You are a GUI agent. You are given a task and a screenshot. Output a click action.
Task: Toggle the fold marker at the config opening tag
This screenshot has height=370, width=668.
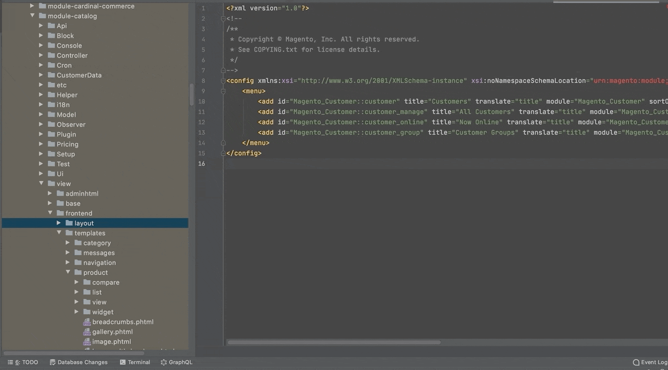(223, 81)
